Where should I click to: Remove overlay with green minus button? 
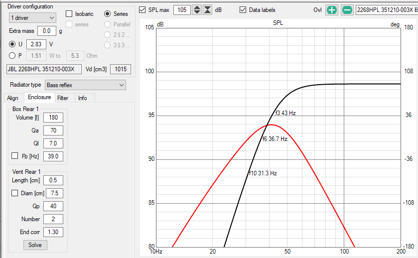[x=347, y=10]
